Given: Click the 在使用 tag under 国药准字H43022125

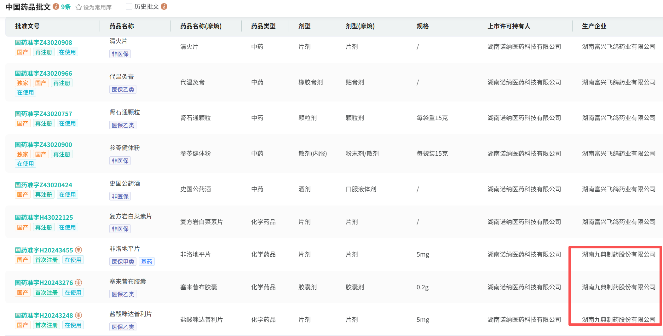Looking at the screenshot, I should (x=67, y=227).
